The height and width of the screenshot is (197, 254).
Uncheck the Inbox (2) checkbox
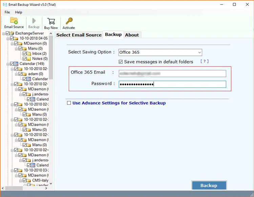pos(24,54)
